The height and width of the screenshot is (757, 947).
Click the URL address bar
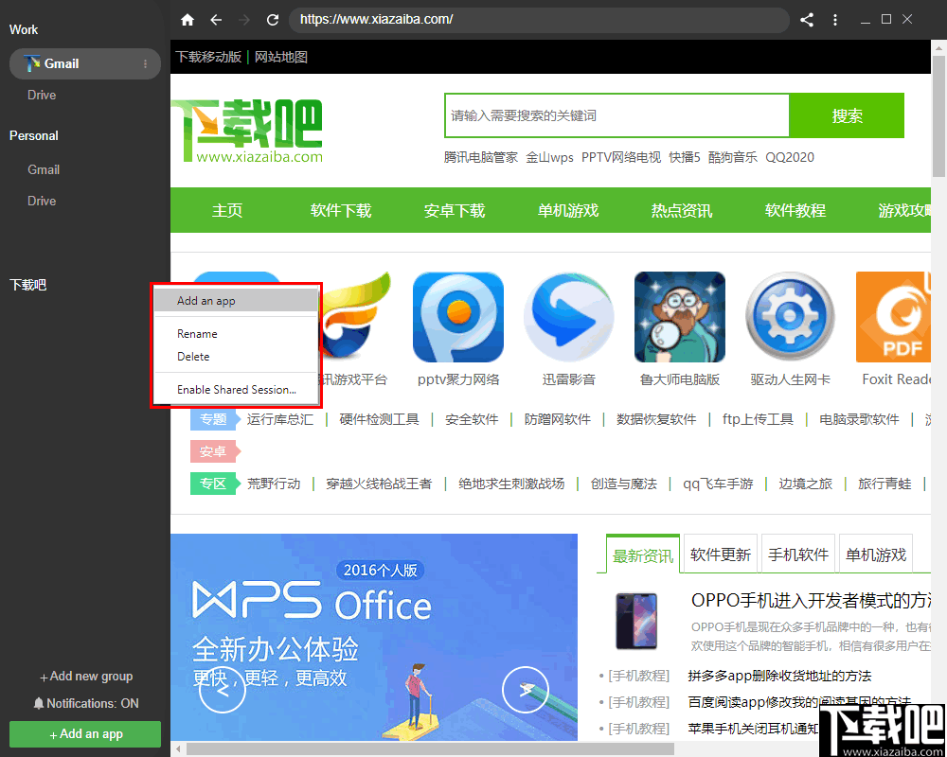pyautogui.click(x=539, y=20)
